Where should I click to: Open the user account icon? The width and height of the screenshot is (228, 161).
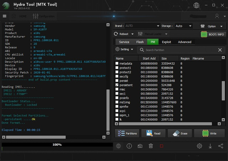click(217, 16)
